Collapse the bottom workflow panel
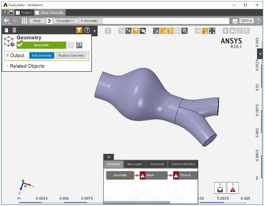 click(109, 157)
